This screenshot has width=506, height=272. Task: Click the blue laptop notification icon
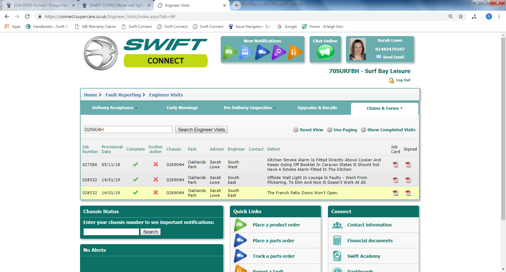[246, 52]
